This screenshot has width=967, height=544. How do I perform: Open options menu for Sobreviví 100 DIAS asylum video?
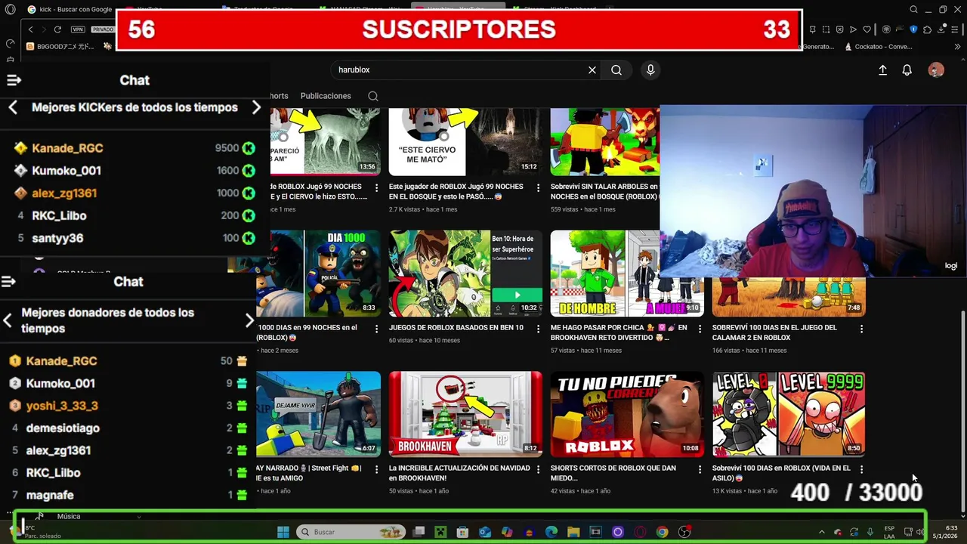tap(862, 469)
